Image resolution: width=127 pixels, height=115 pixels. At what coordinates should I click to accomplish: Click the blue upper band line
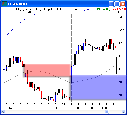click(19, 26)
